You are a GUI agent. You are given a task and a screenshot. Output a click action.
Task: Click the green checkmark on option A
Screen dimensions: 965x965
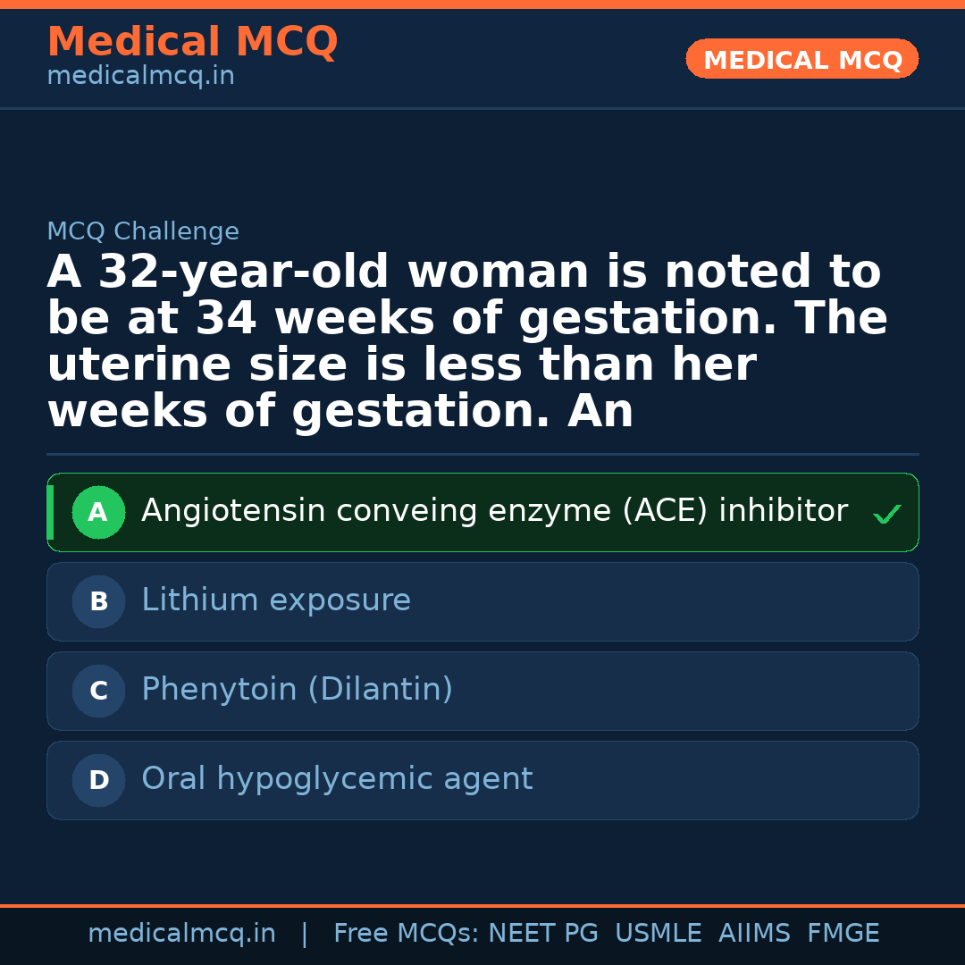[x=886, y=514]
